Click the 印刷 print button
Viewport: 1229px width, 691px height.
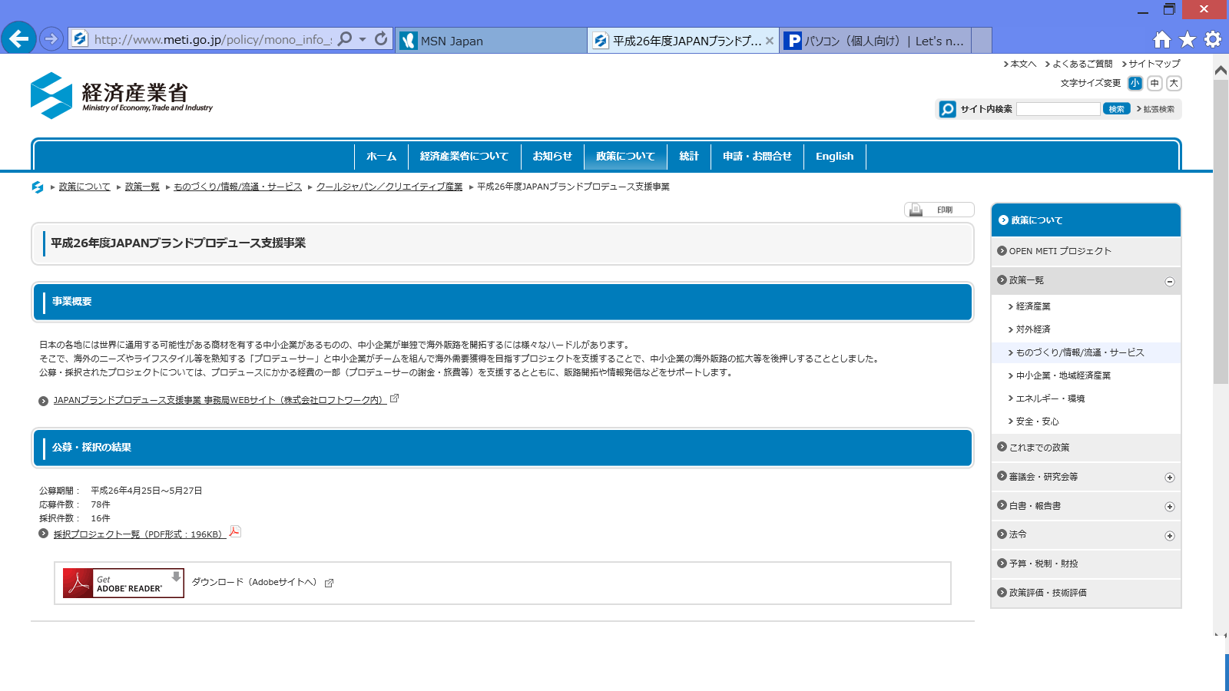(939, 210)
